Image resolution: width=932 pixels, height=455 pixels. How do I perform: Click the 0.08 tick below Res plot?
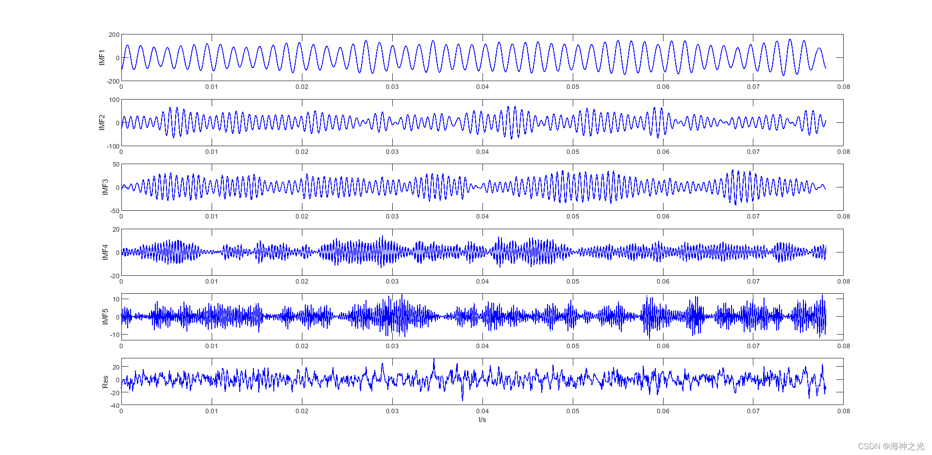pos(843,411)
